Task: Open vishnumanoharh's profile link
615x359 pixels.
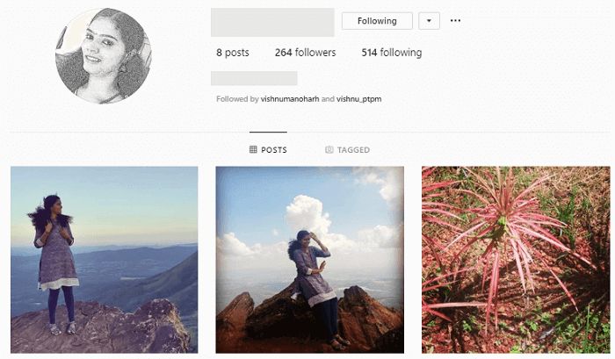Action: (x=290, y=99)
